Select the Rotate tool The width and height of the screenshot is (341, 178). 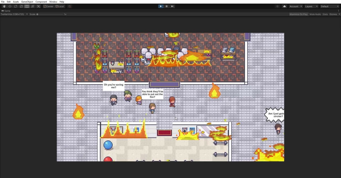point(15,6)
